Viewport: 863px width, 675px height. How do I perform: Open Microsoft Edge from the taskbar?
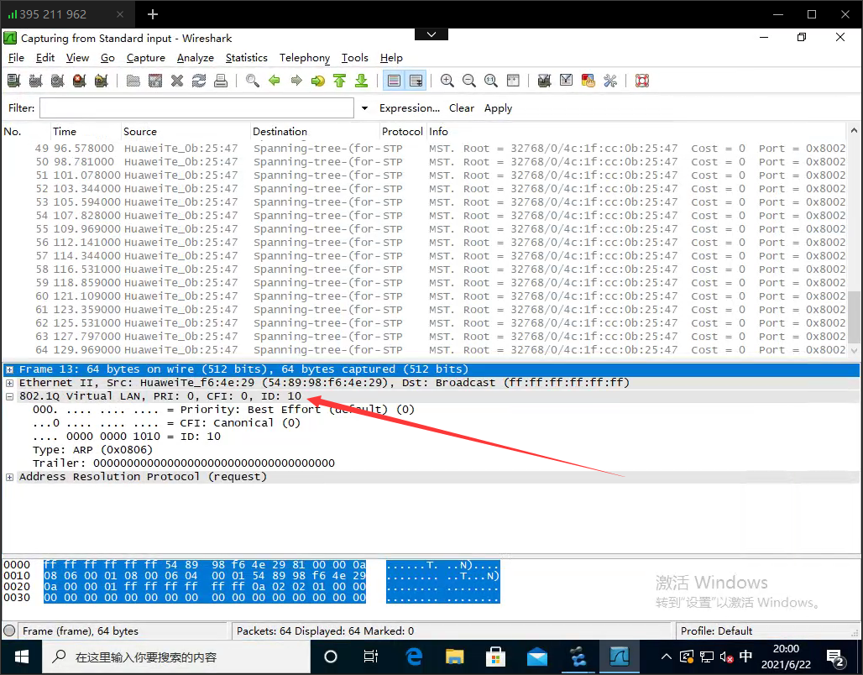tap(413, 657)
